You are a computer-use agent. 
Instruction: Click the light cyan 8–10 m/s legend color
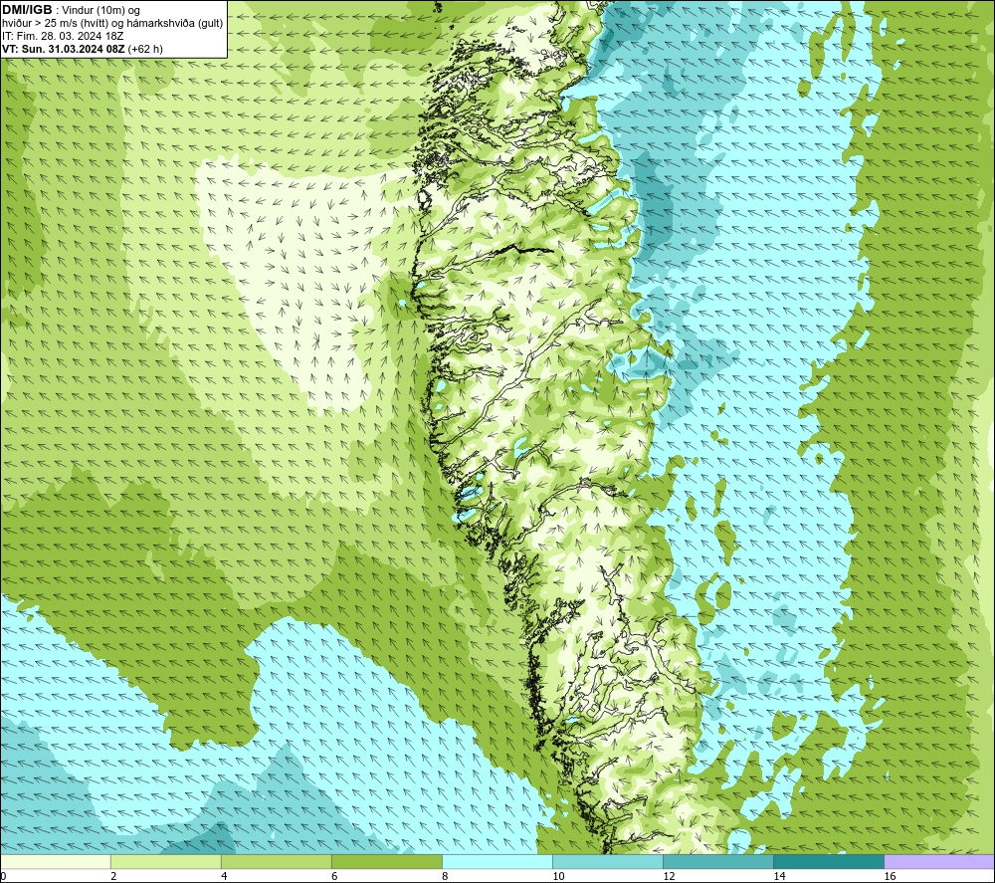pyautogui.click(x=497, y=862)
